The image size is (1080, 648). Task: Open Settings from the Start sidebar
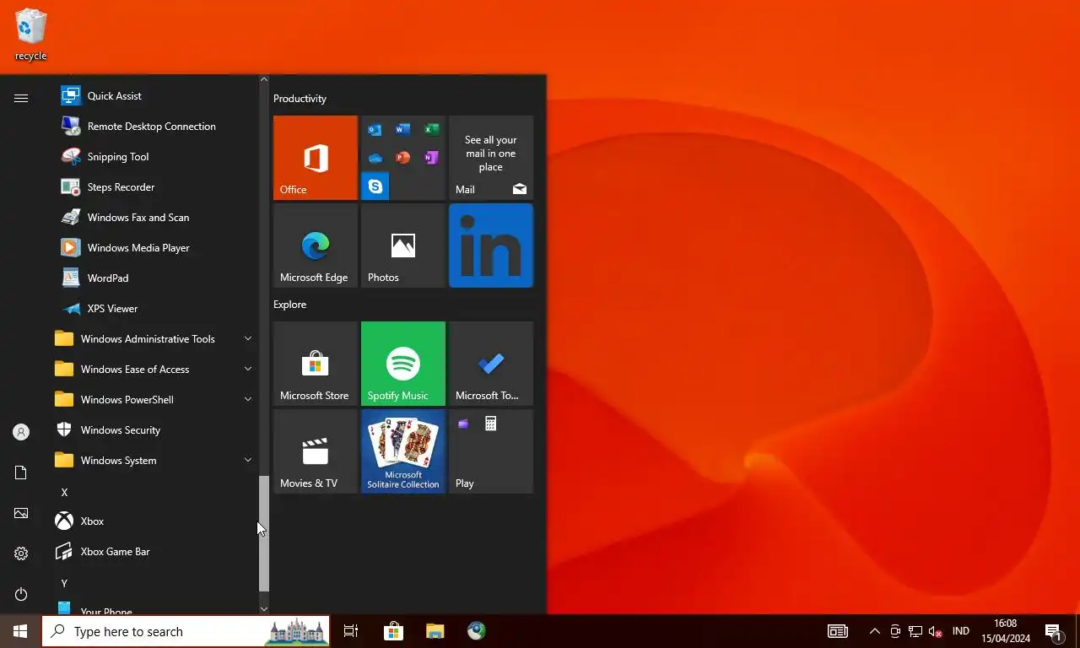coord(21,553)
